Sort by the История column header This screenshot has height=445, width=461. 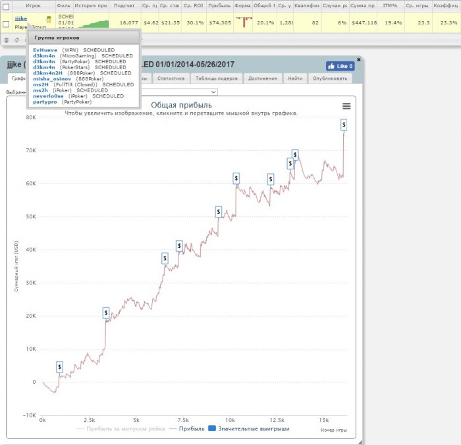pyautogui.click(x=91, y=5)
